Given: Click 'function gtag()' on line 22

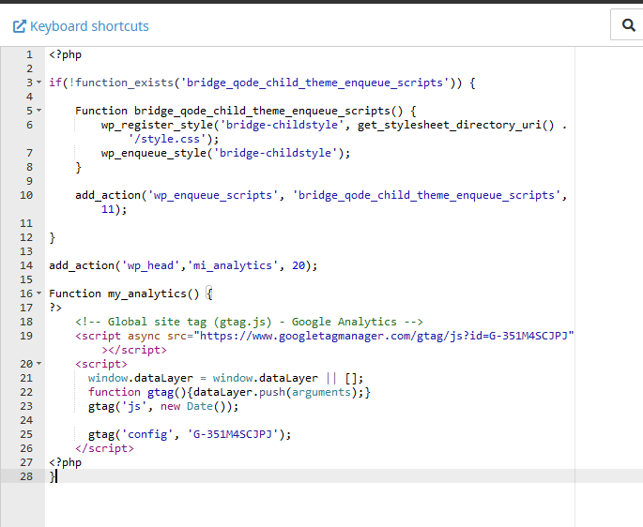Looking at the screenshot, I should point(137,392).
